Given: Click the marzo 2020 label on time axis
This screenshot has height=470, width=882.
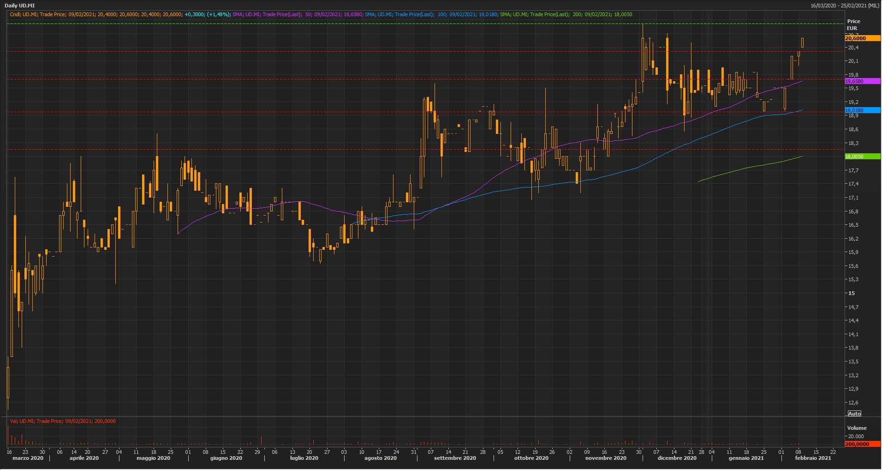Looking at the screenshot, I should [28, 458].
